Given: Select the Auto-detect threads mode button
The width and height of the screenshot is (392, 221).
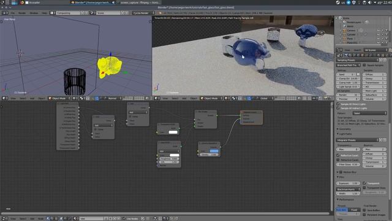Looking at the screenshot, I should (x=342, y=210).
